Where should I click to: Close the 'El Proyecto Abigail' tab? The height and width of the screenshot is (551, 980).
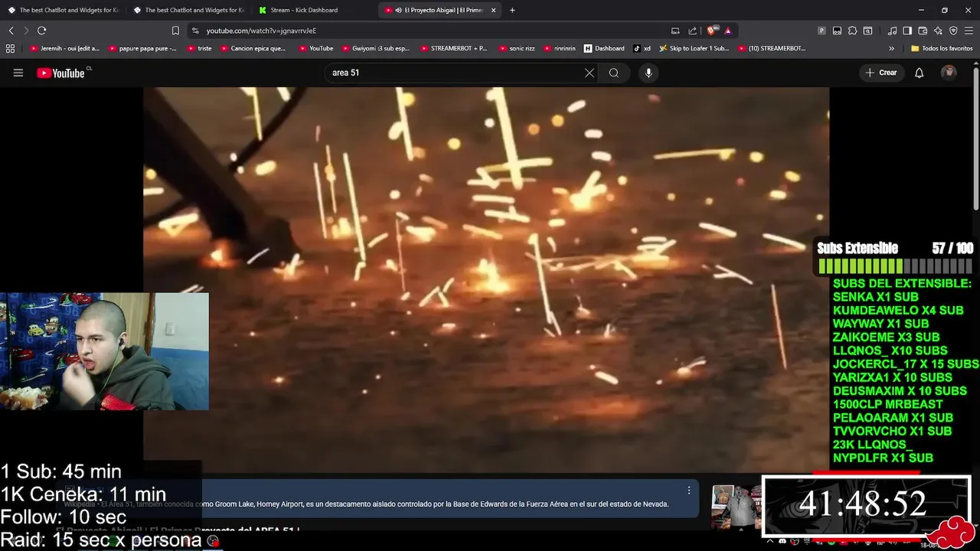pyautogui.click(x=493, y=10)
